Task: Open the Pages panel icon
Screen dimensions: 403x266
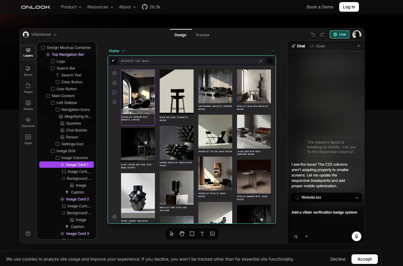Action: click(x=28, y=88)
